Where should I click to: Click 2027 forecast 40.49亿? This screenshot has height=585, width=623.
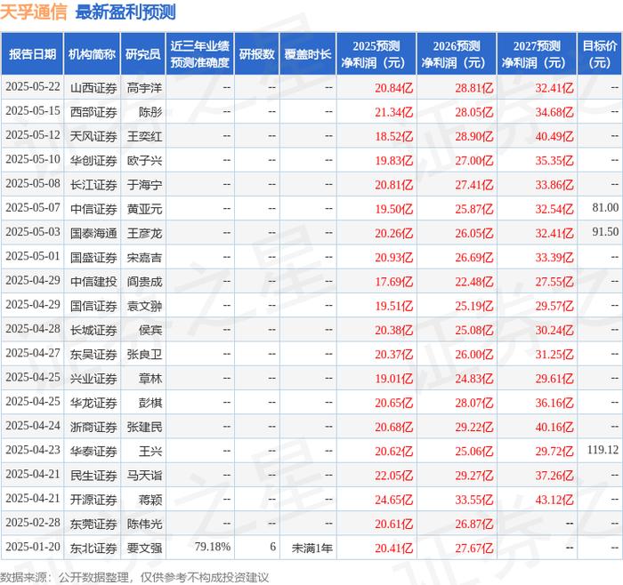tap(554, 136)
